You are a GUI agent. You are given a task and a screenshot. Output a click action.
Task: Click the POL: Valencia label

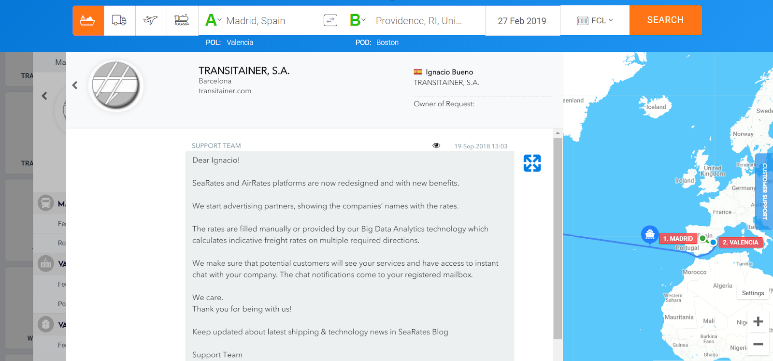tap(229, 43)
